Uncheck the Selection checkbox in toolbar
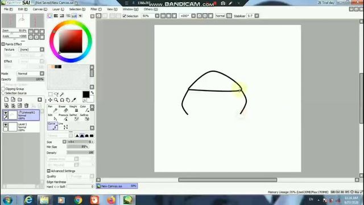 tap(125, 16)
